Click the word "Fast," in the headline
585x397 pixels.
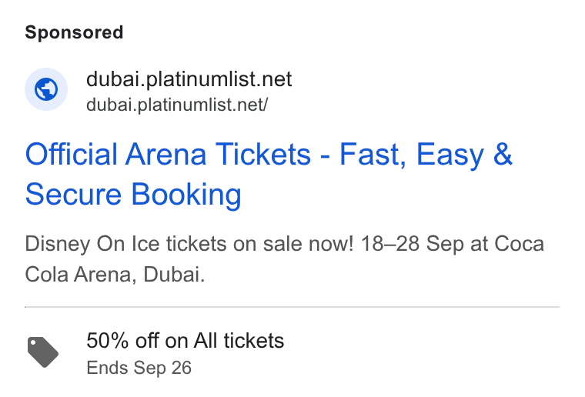(x=373, y=155)
